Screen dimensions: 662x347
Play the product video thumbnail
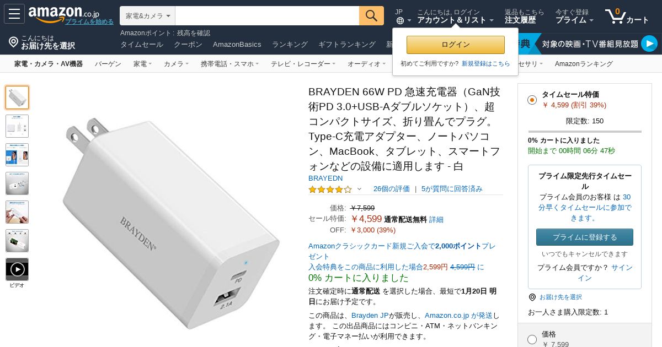coord(17,269)
